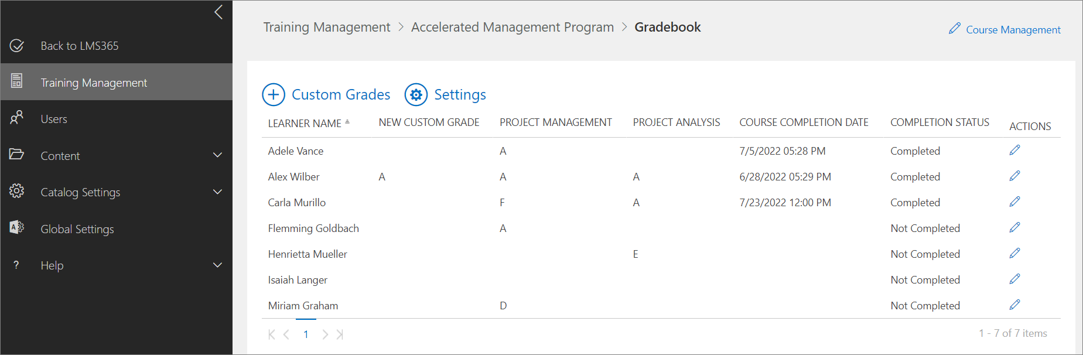Expand the Catalog Settings section
This screenshot has height=355, width=1083.
[x=217, y=192]
